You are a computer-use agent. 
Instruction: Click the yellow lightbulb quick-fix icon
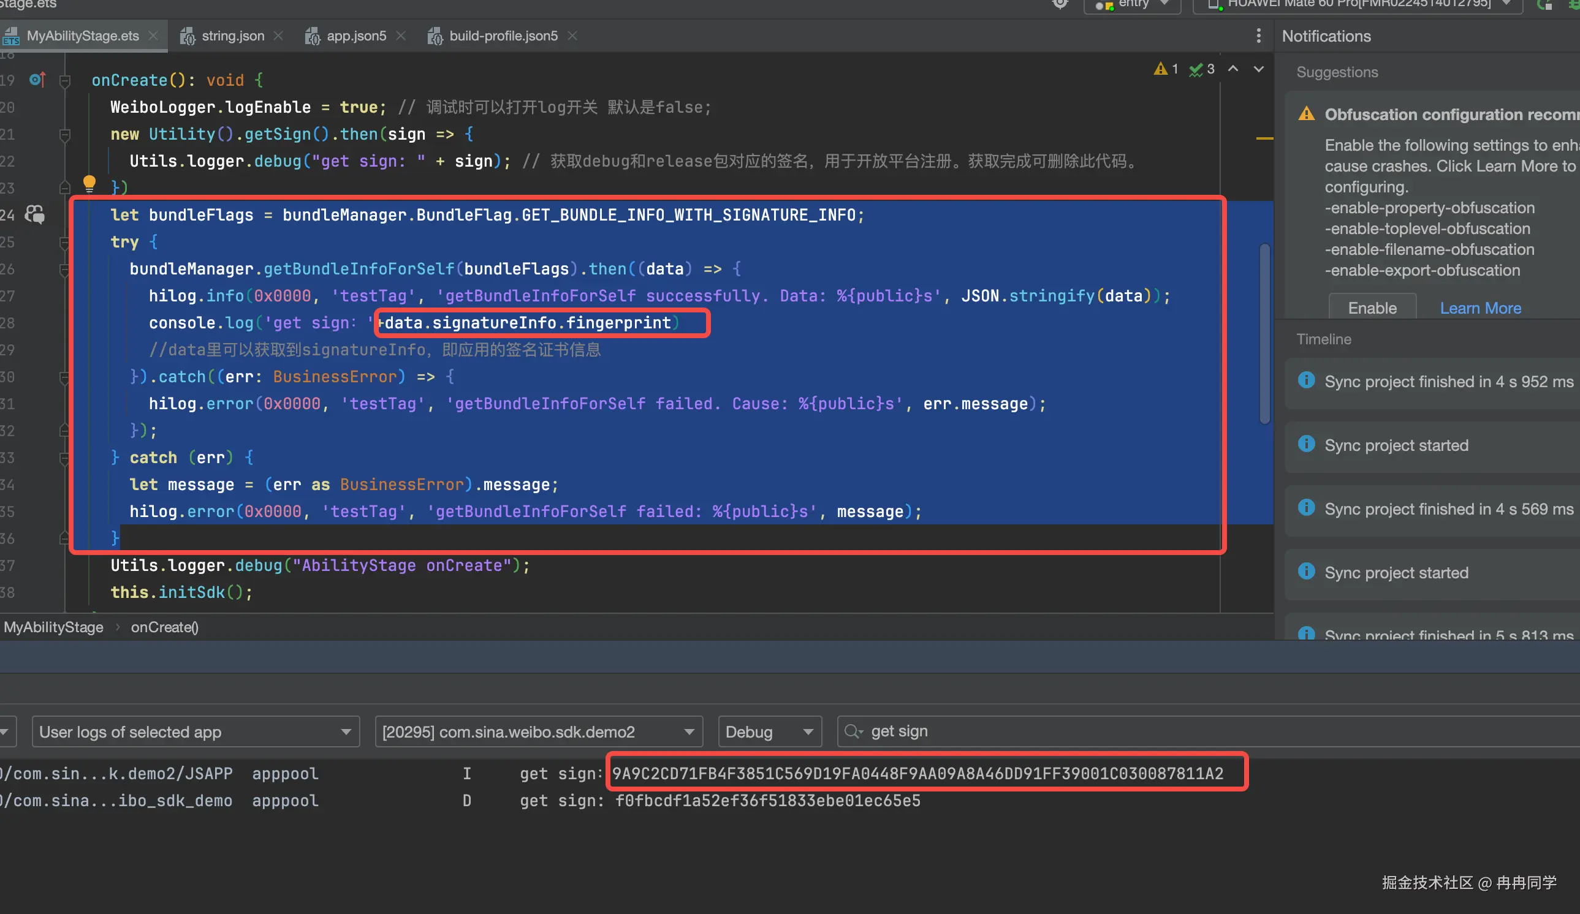click(89, 184)
